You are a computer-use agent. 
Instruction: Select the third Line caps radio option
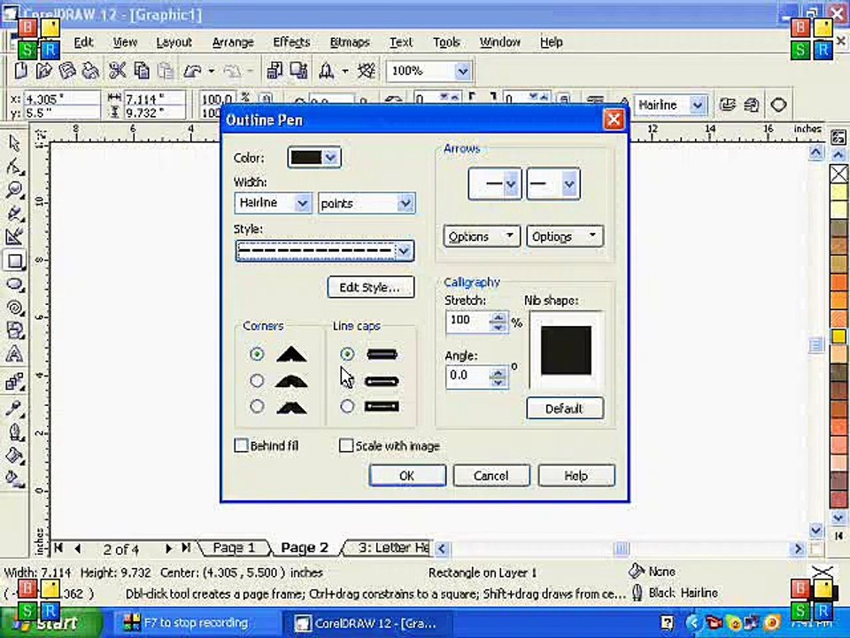click(x=347, y=407)
